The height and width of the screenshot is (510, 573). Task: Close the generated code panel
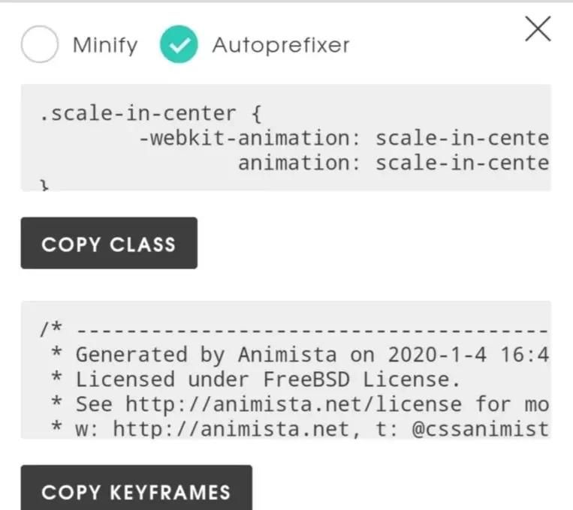[x=538, y=29]
